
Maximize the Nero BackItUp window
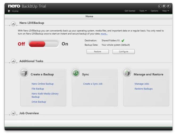164,6
